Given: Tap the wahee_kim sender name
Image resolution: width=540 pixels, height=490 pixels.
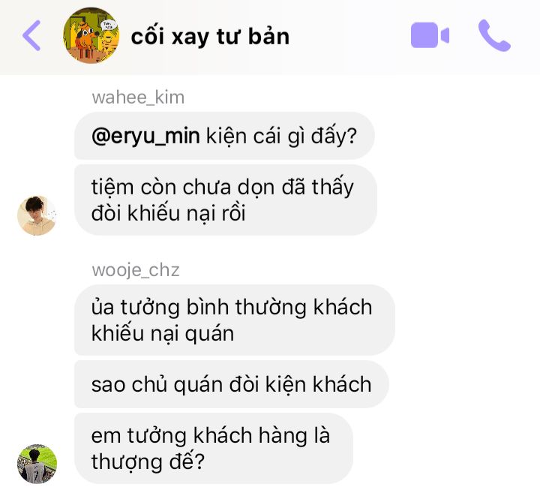Looking at the screenshot, I should [138, 98].
